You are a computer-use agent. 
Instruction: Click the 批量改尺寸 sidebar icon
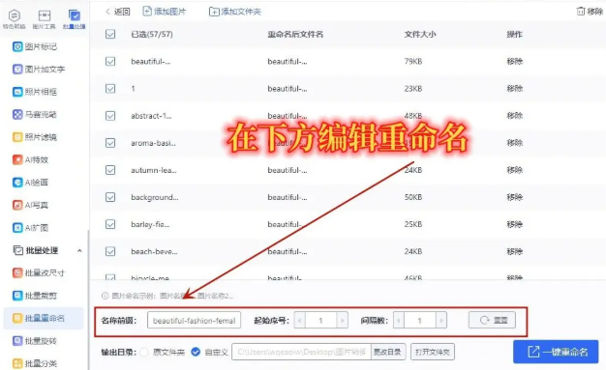pos(17,272)
